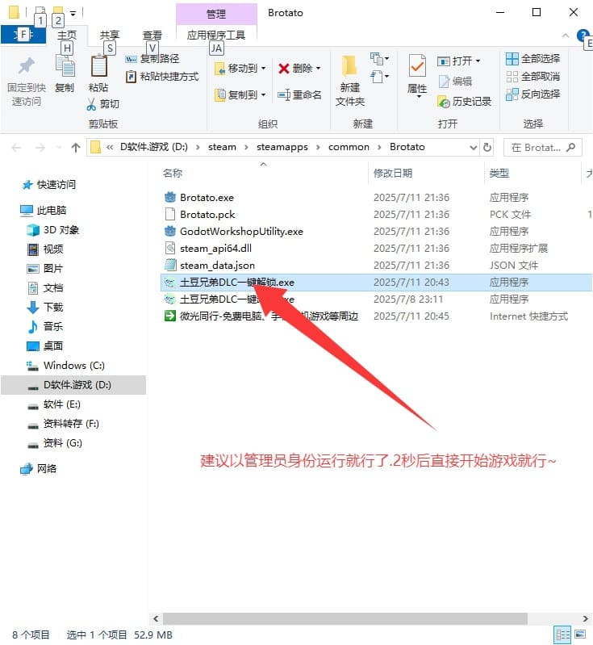593x645 pixels.
Task: Sort by the Date modified (修改日期) header
Action: tap(393, 174)
